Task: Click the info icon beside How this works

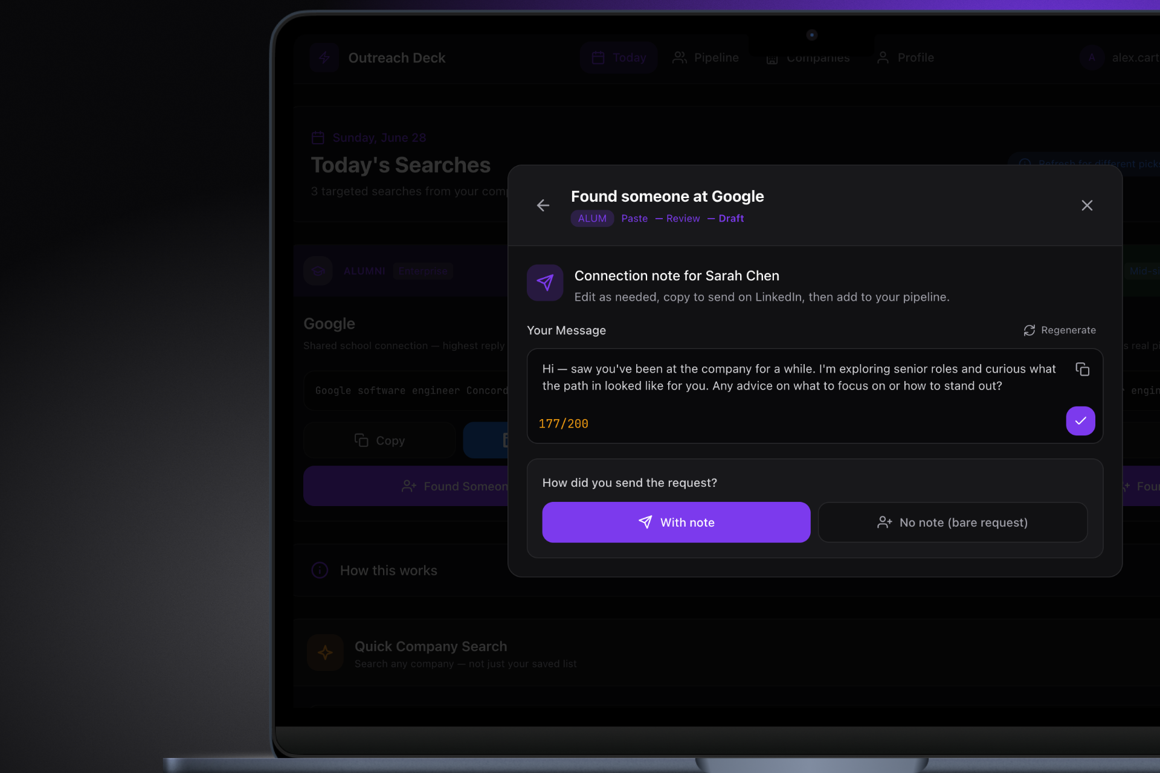Action: pyautogui.click(x=320, y=570)
